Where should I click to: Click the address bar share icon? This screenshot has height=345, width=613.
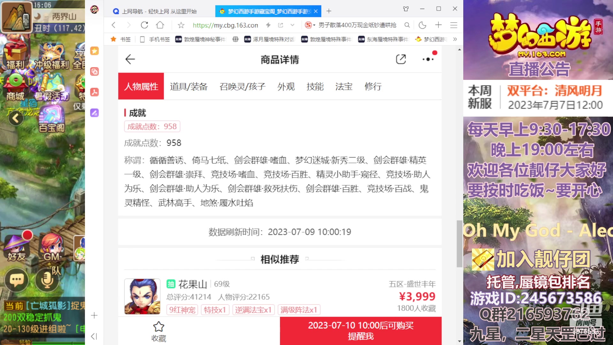pyautogui.click(x=281, y=25)
